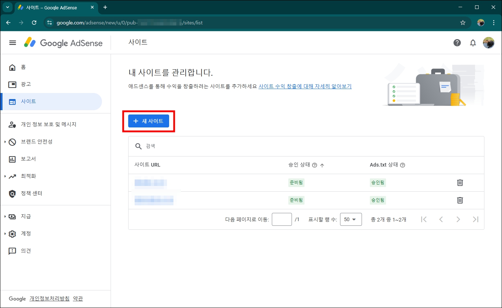
Task: Open the 정책 센터 shield icon
Action: pyautogui.click(x=13, y=193)
